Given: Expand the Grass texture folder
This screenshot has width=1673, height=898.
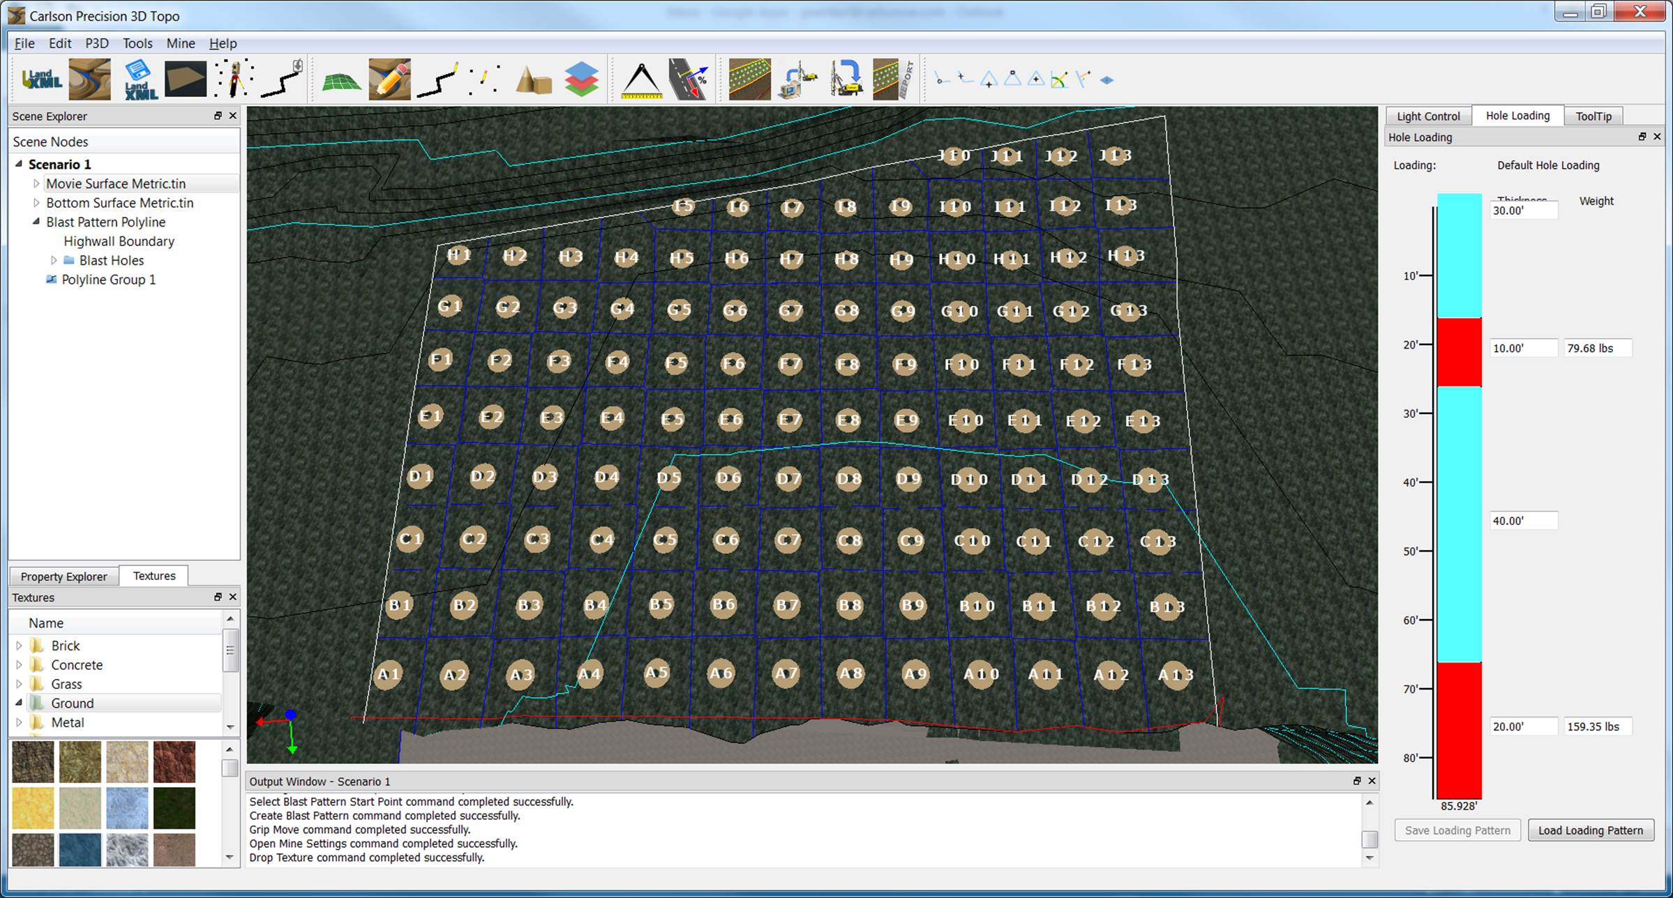Looking at the screenshot, I should click(x=19, y=684).
